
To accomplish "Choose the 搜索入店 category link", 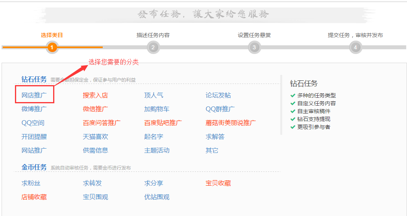I will click(x=95, y=95).
